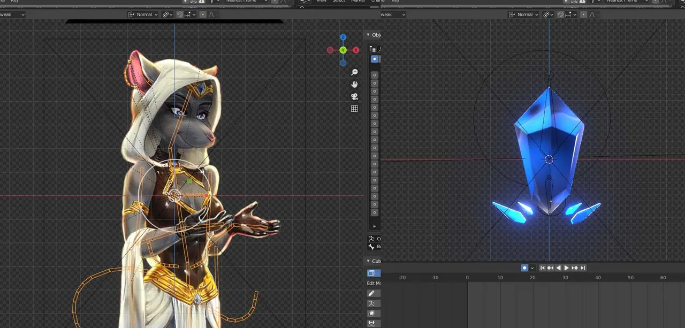Viewport: 685px width, 328px height.
Task: Toggle proportional editing in left viewport header
Action: click(203, 14)
